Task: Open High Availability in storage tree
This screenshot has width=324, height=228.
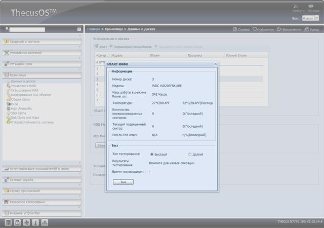Action: pos(21,108)
